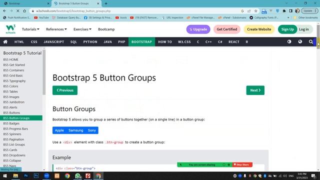Click the Log in button
The width and height of the screenshot is (320, 180).
(x=304, y=29)
